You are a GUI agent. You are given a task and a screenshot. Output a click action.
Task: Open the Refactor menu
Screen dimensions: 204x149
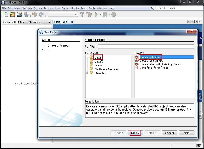coord(48,8)
